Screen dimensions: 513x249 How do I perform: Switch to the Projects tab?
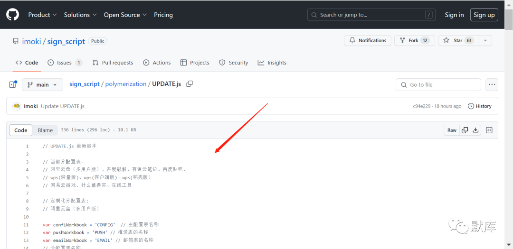[195, 63]
